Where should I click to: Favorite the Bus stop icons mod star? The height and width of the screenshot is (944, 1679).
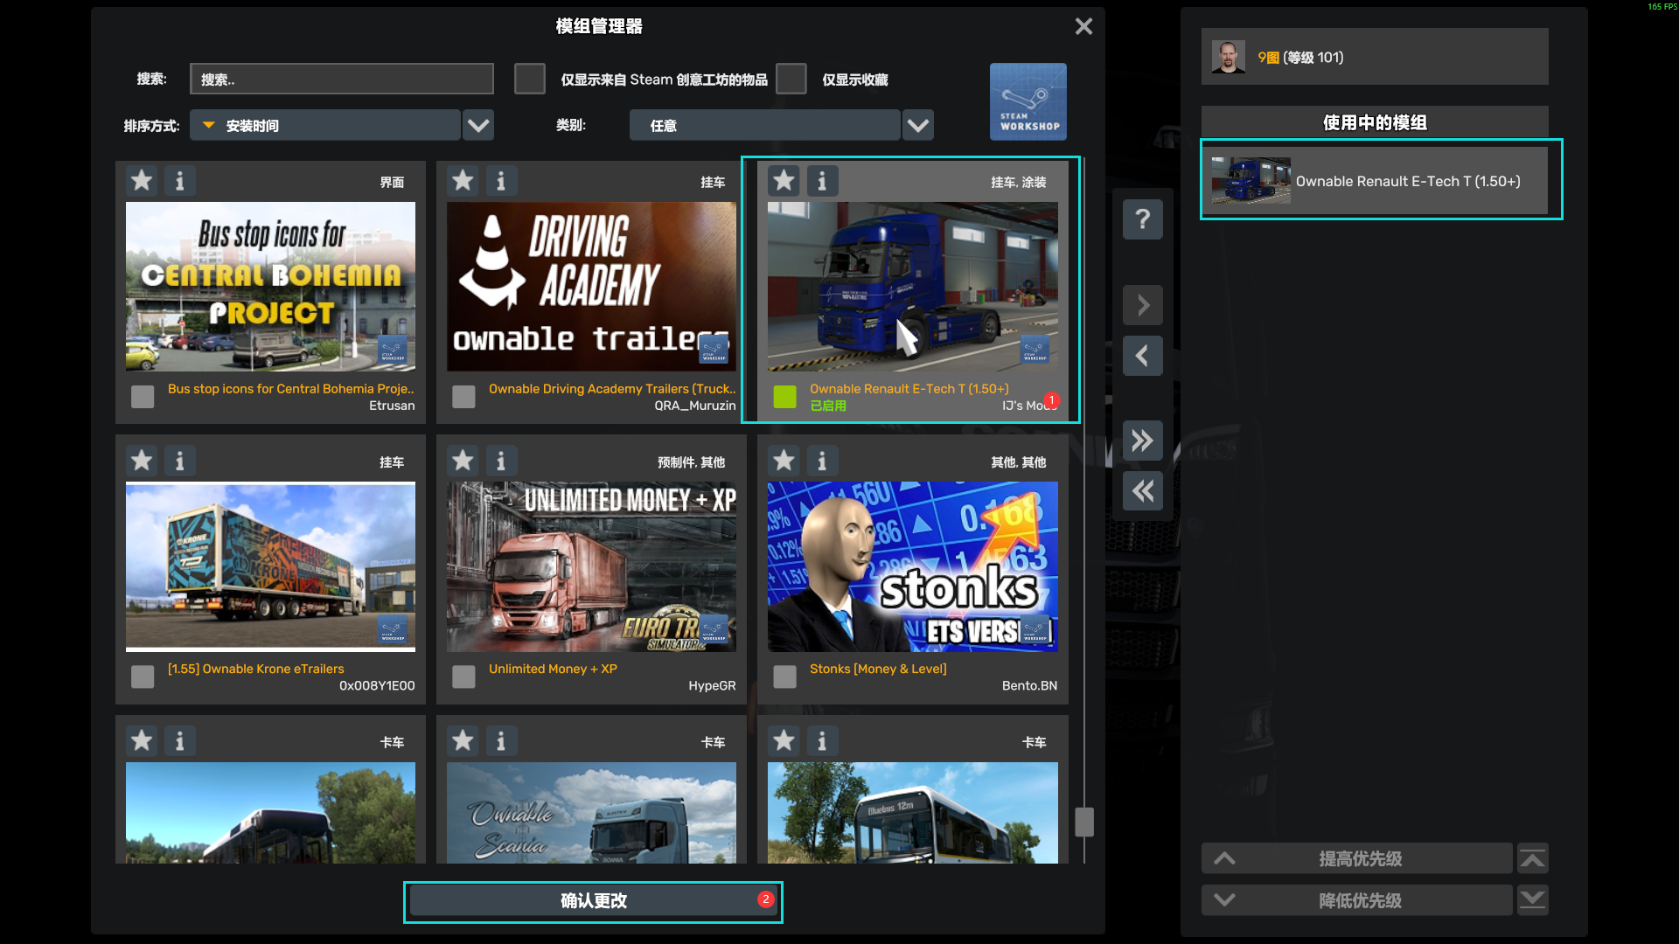(x=142, y=181)
